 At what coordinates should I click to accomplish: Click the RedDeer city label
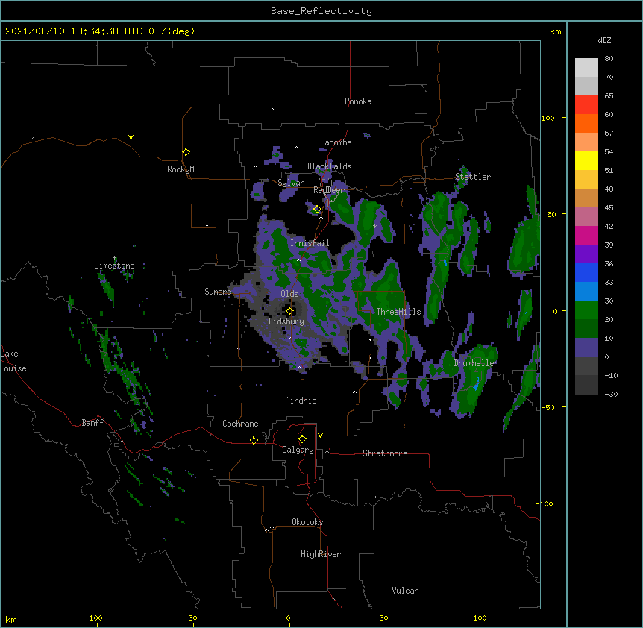point(329,190)
